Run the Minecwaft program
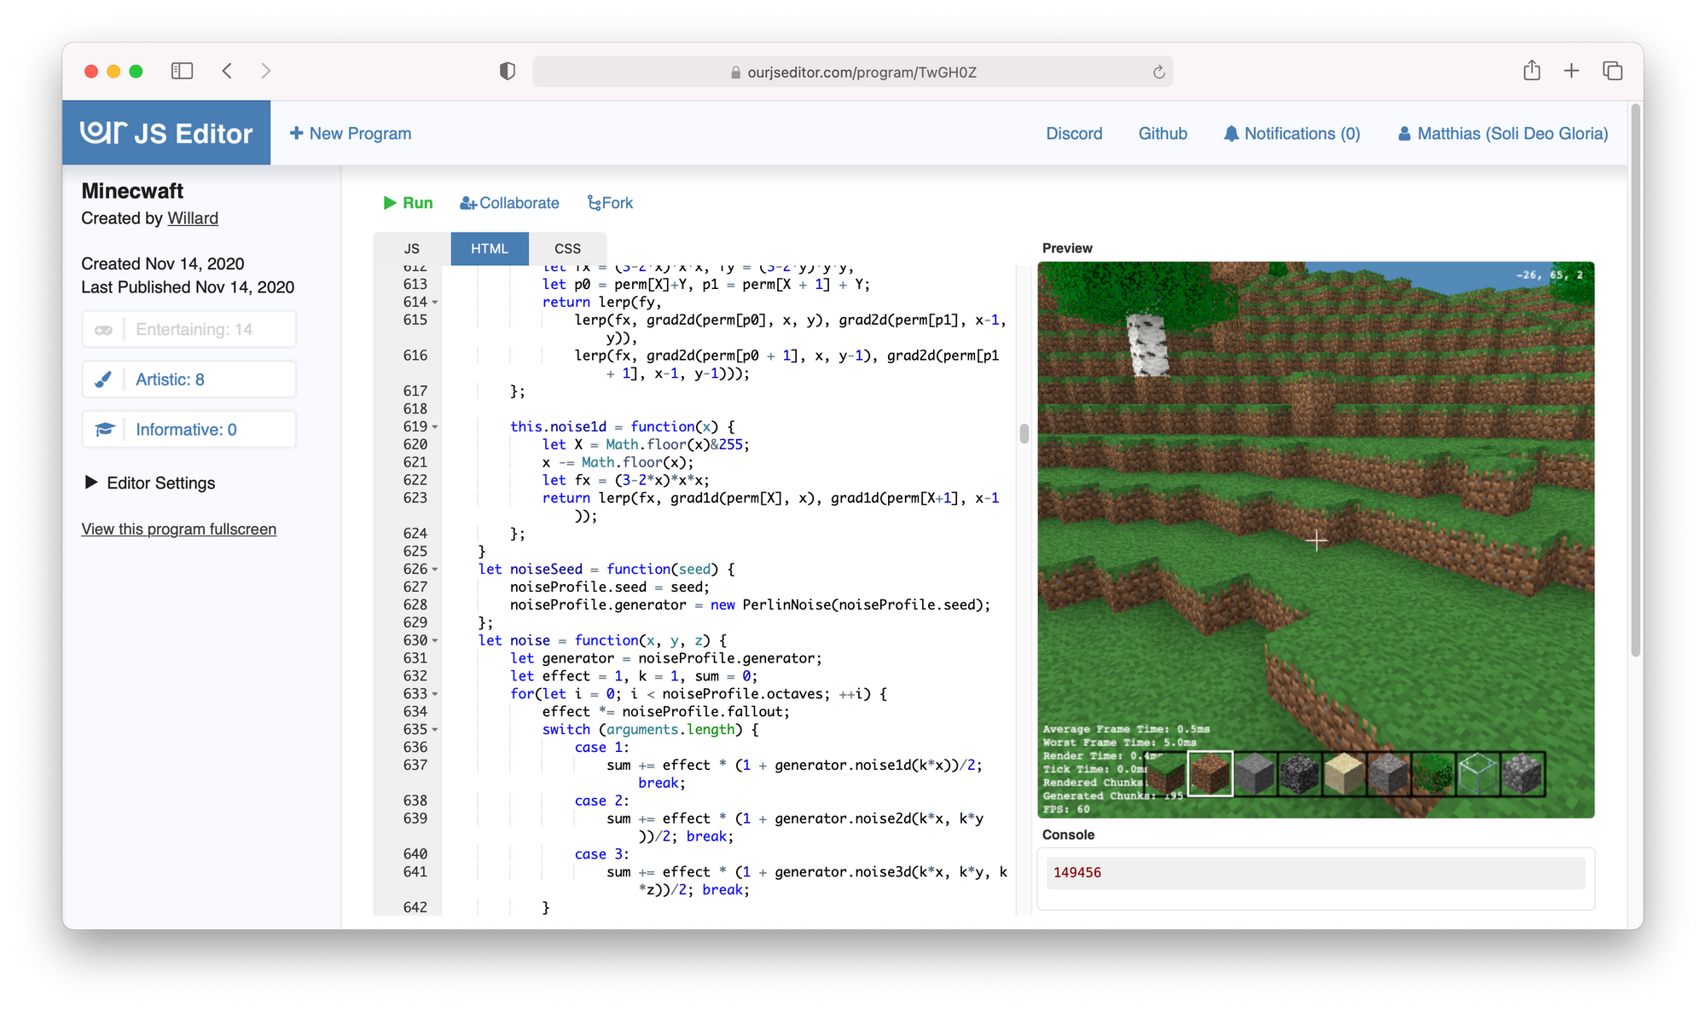Viewport: 1706px width, 1012px height. coord(408,203)
